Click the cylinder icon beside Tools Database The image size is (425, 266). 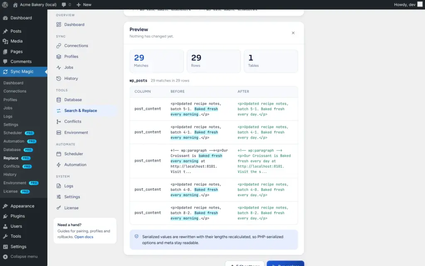click(x=59, y=100)
